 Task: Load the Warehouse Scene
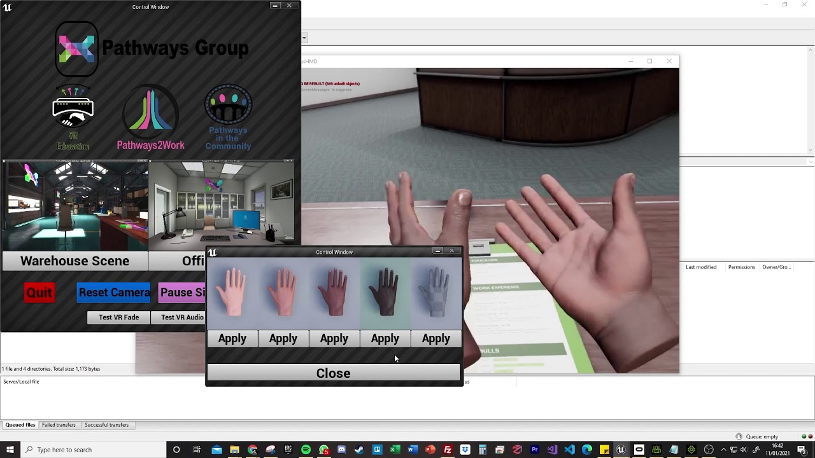coord(74,261)
